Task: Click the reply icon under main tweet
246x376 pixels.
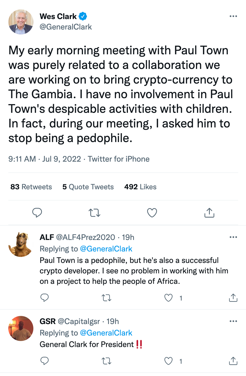Action: tap(37, 213)
